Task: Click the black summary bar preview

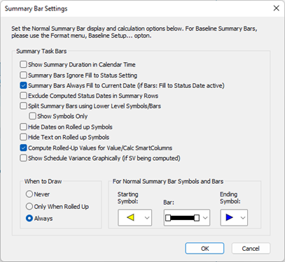Action: click(182, 218)
